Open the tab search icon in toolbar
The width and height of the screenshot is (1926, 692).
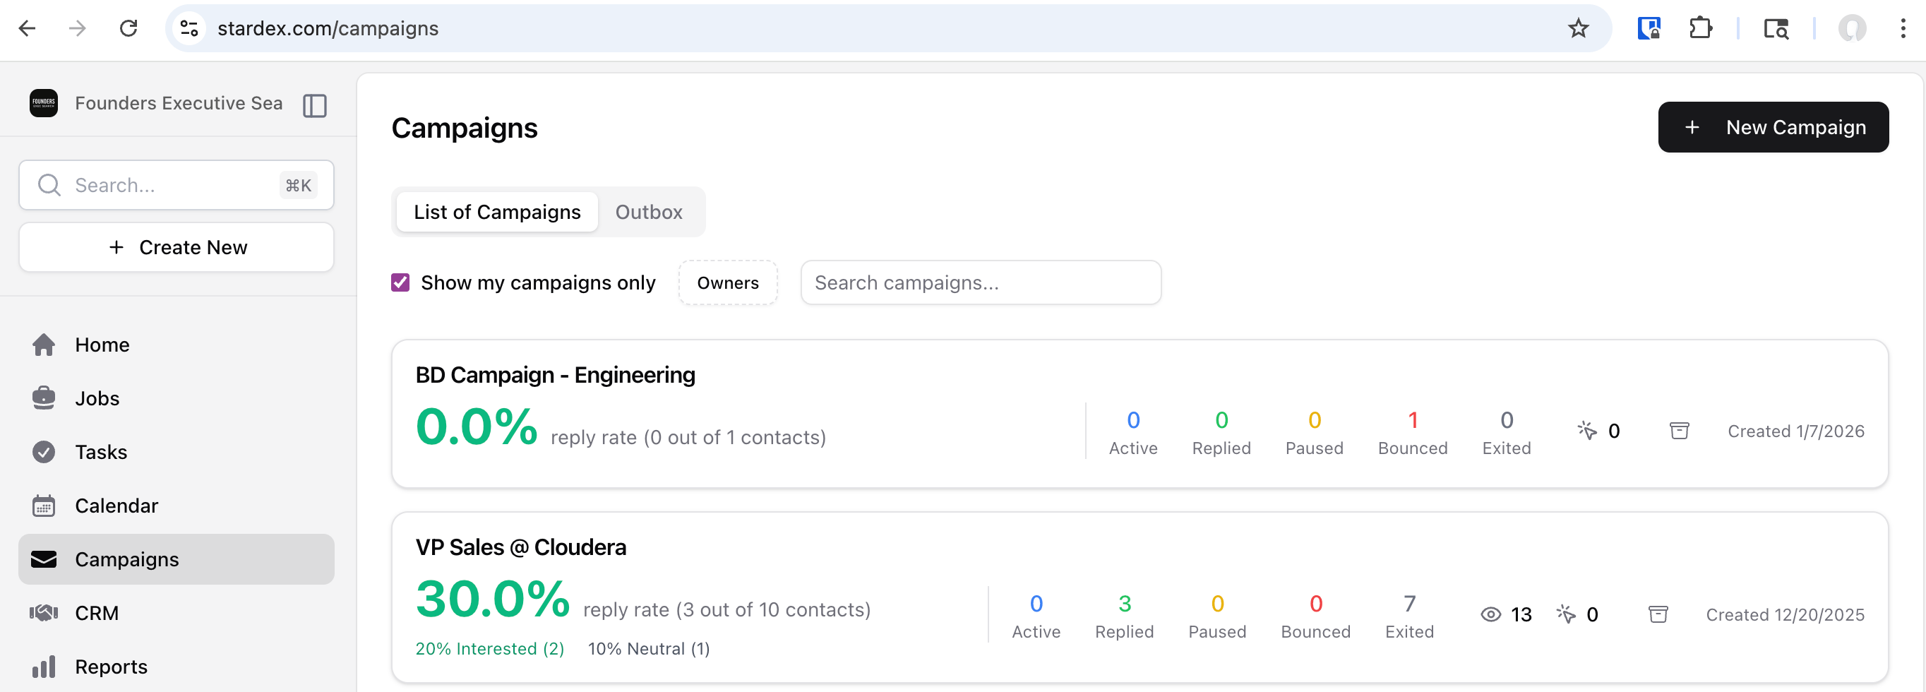[1776, 28]
